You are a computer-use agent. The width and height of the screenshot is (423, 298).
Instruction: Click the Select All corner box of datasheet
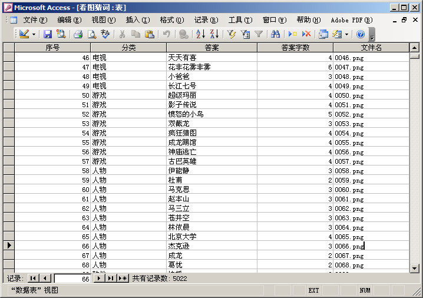9,48
